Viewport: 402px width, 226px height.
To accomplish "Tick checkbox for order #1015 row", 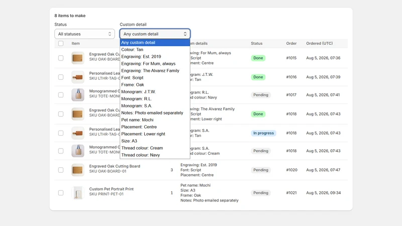I will coord(61,58).
